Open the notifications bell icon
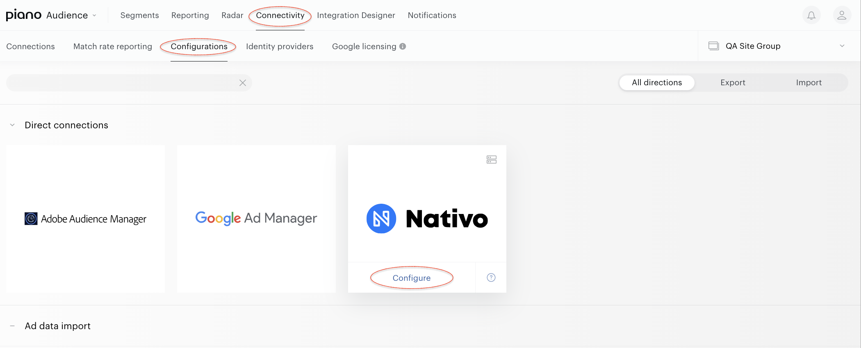Image resolution: width=861 pixels, height=348 pixels. 811,16
